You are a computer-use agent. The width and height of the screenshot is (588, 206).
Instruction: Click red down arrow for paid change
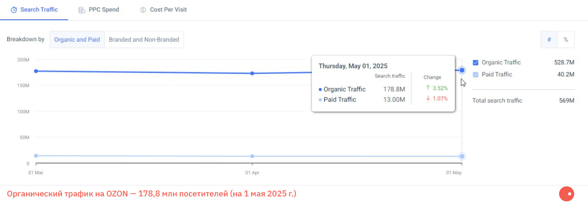428,98
